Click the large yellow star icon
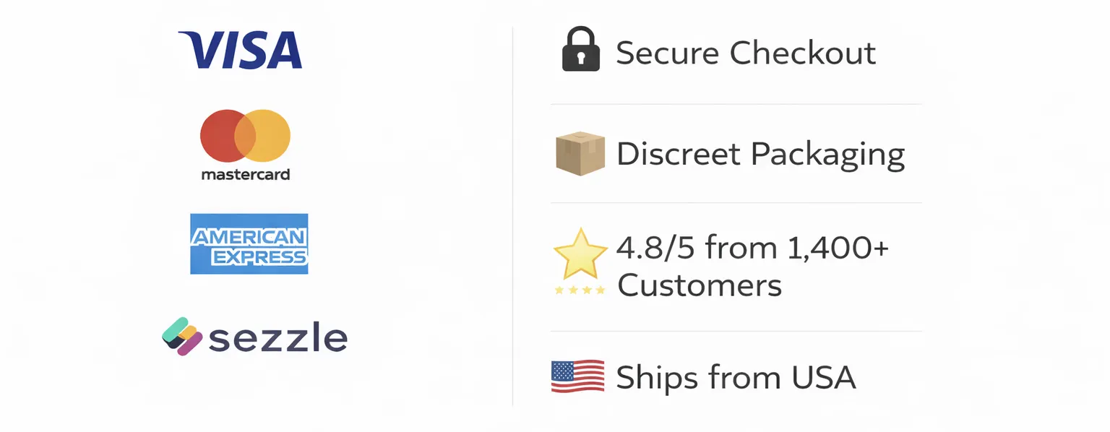This screenshot has height=432, width=1110. point(580,254)
